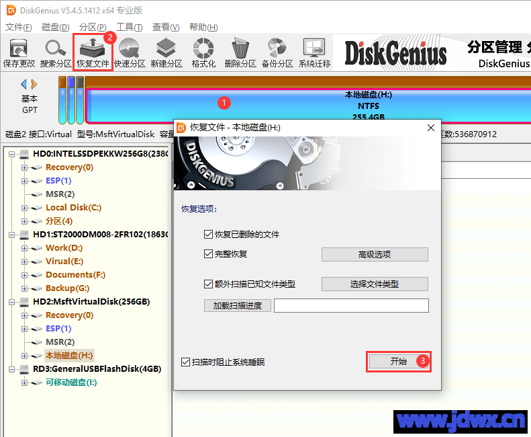
Task: Select the first small partition bar segment
Action: (62, 100)
